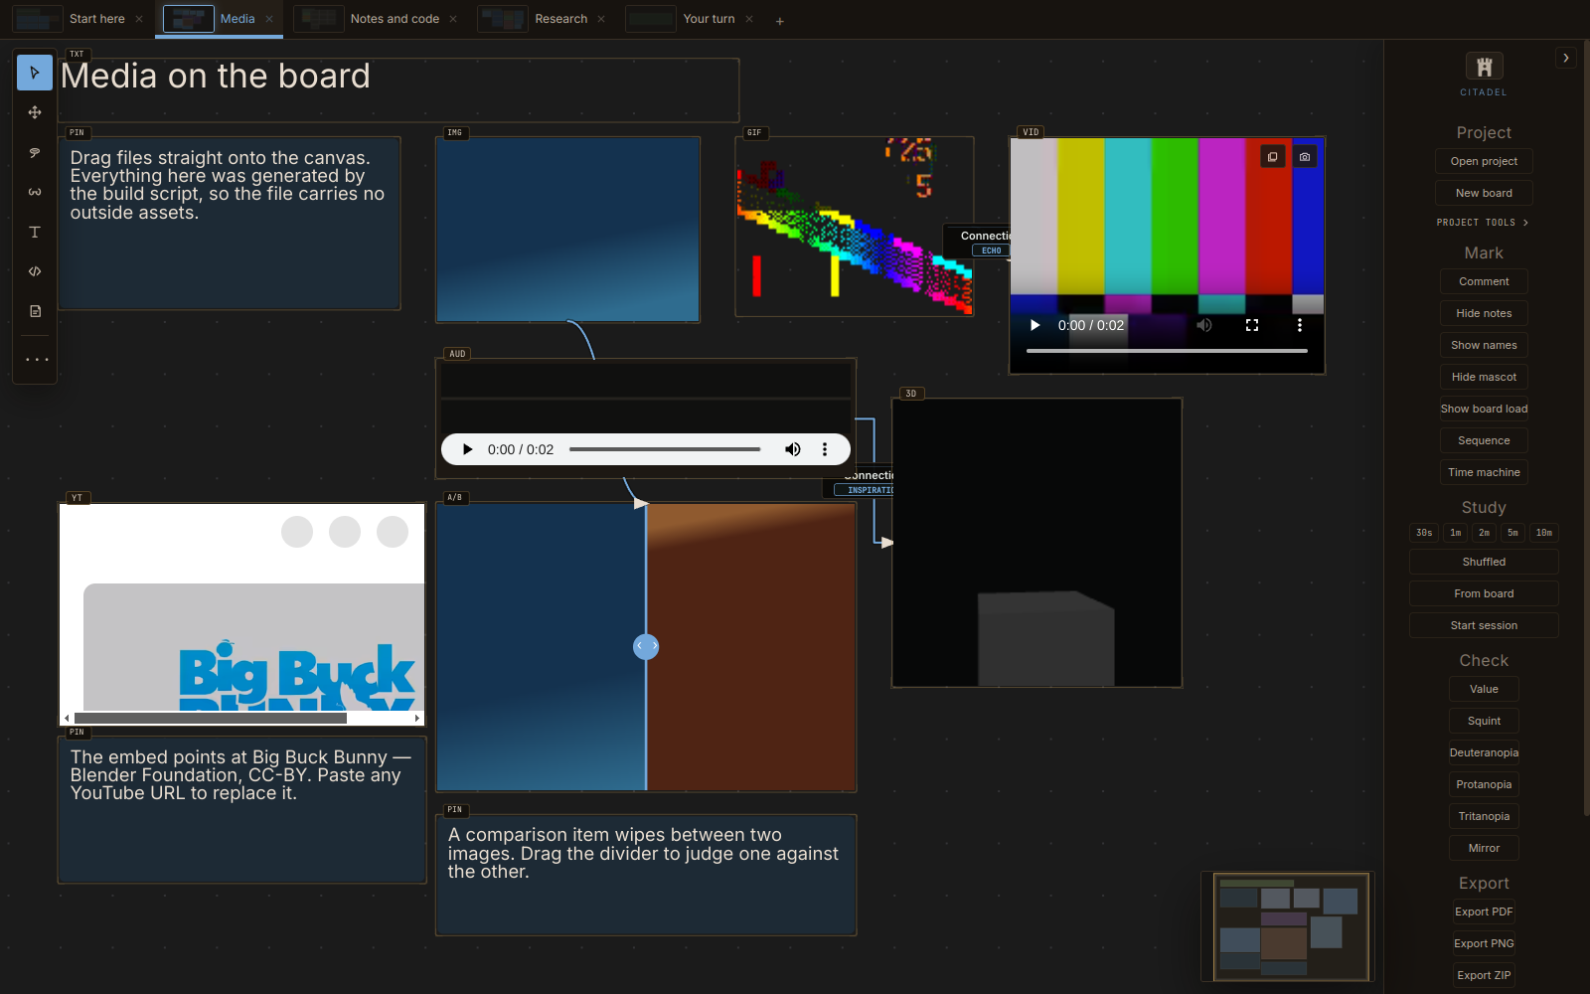
Task: Click the Citadel logo icon
Action: 1484,67
